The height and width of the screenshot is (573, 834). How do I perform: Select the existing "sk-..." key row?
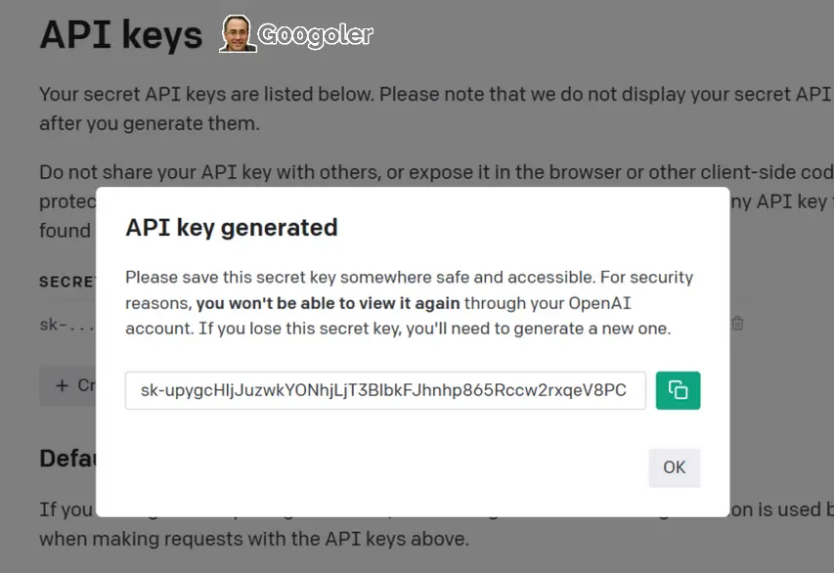tap(66, 324)
